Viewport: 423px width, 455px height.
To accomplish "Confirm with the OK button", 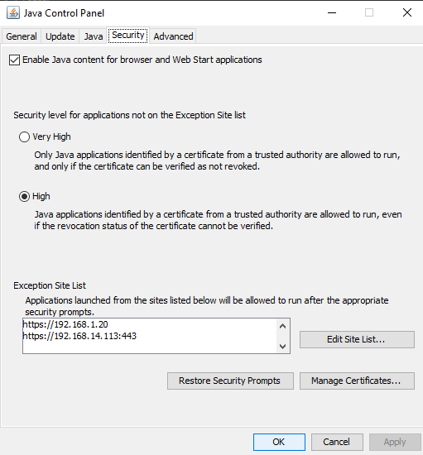I will pos(279,442).
